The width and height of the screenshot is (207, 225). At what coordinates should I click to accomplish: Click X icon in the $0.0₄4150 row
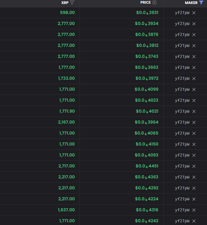[194, 144]
